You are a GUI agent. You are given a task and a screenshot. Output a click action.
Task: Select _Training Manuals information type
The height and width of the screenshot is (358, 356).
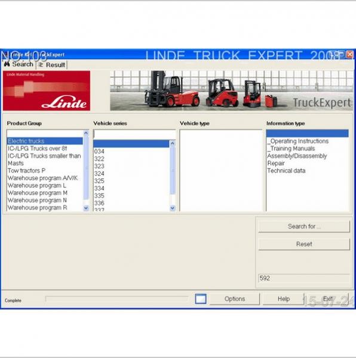click(x=308, y=149)
